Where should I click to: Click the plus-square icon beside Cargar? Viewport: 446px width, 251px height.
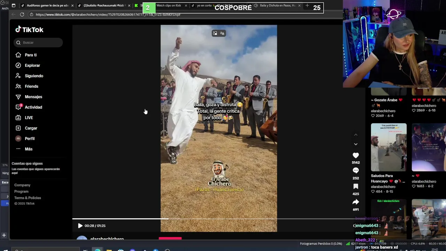point(18,128)
